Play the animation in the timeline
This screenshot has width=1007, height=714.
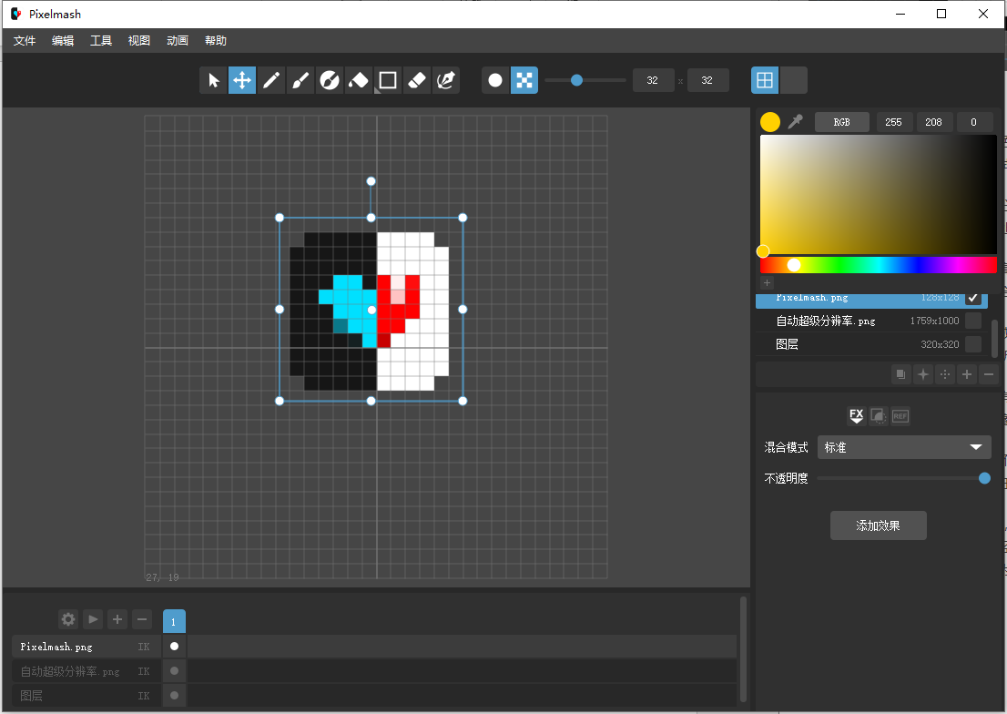point(93,619)
